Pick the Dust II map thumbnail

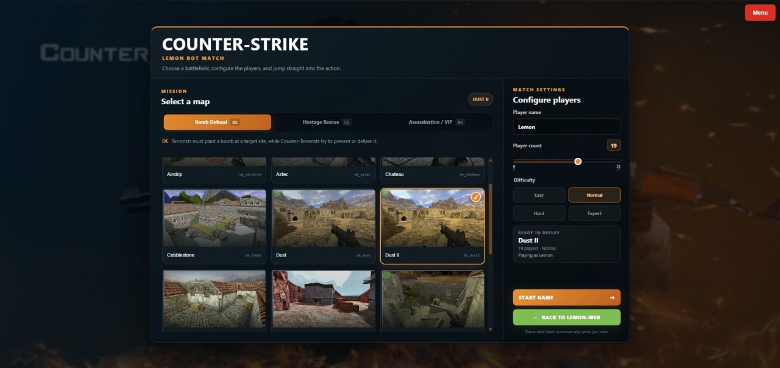tap(433, 218)
